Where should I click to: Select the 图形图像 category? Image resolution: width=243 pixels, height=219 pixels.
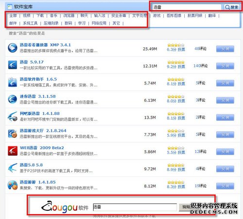(174, 16)
